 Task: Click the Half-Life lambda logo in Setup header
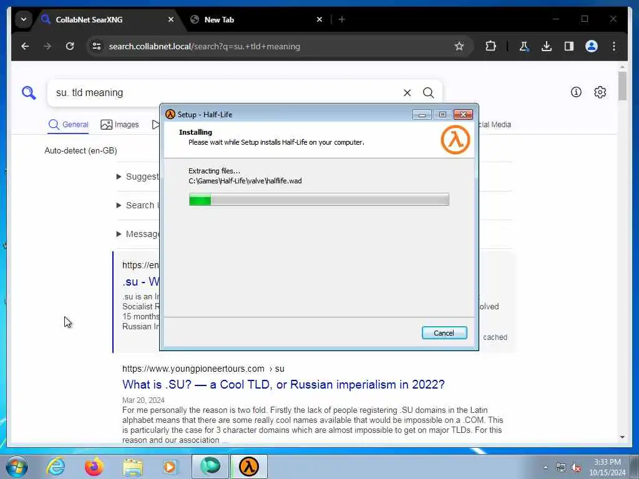455,140
